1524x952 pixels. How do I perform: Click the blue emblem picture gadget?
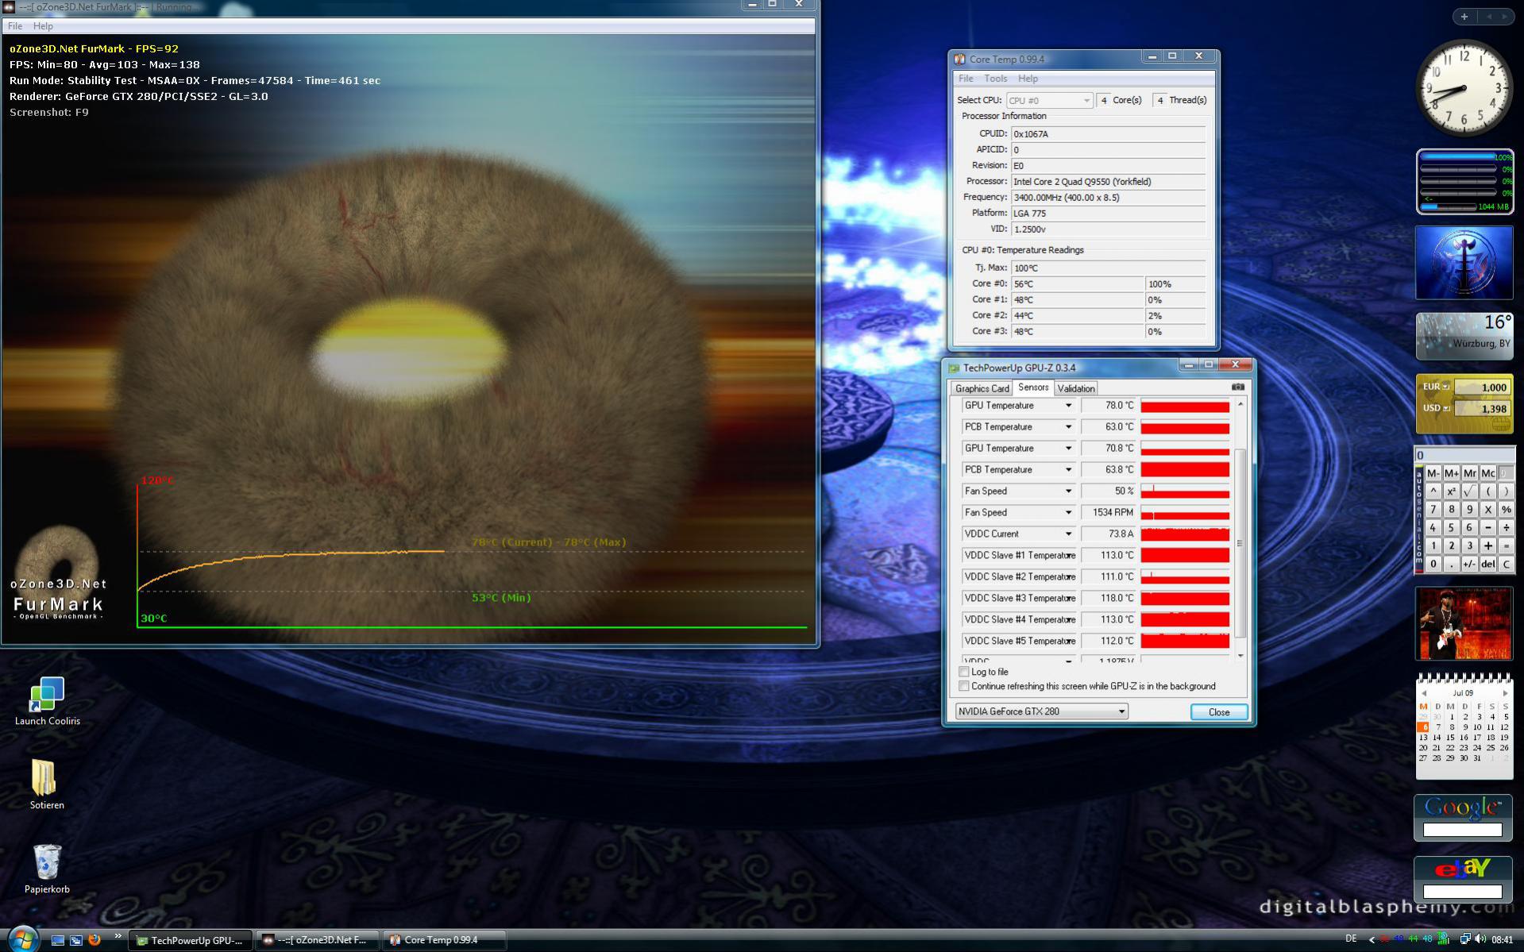(x=1464, y=263)
